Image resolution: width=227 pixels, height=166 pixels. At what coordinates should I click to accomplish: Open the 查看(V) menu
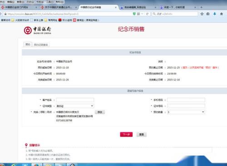coord(20,2)
